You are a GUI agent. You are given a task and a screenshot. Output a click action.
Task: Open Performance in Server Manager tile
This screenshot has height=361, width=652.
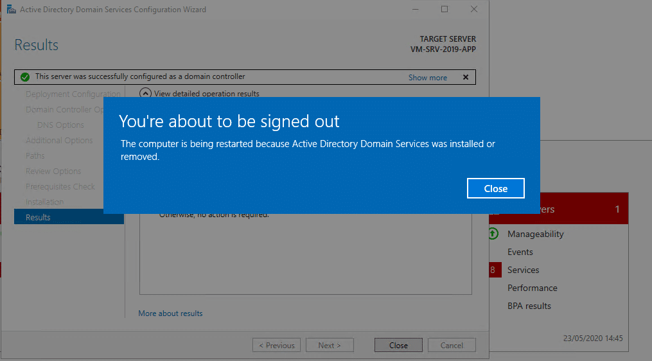533,288
